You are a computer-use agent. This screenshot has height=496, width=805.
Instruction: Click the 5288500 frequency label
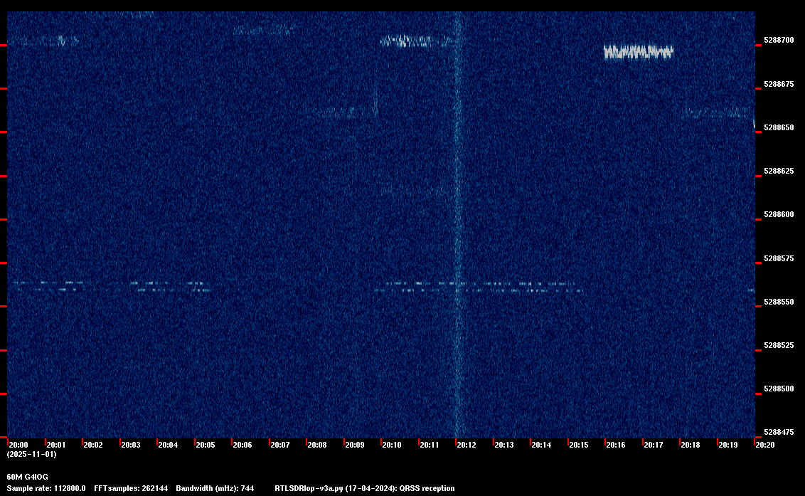779,389
